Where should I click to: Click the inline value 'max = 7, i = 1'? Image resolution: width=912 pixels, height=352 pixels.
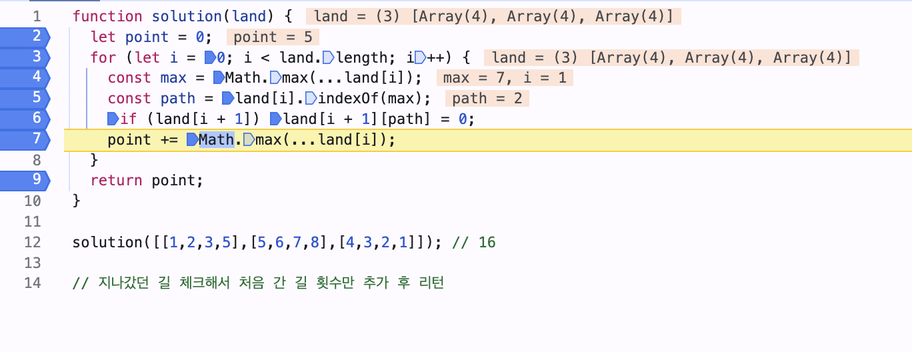pos(505,78)
